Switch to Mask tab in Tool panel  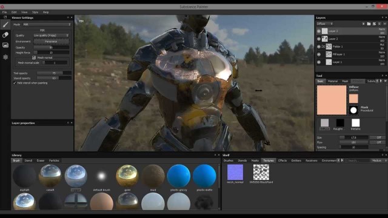pyautogui.click(x=345, y=81)
